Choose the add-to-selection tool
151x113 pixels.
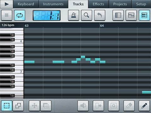click(18, 106)
